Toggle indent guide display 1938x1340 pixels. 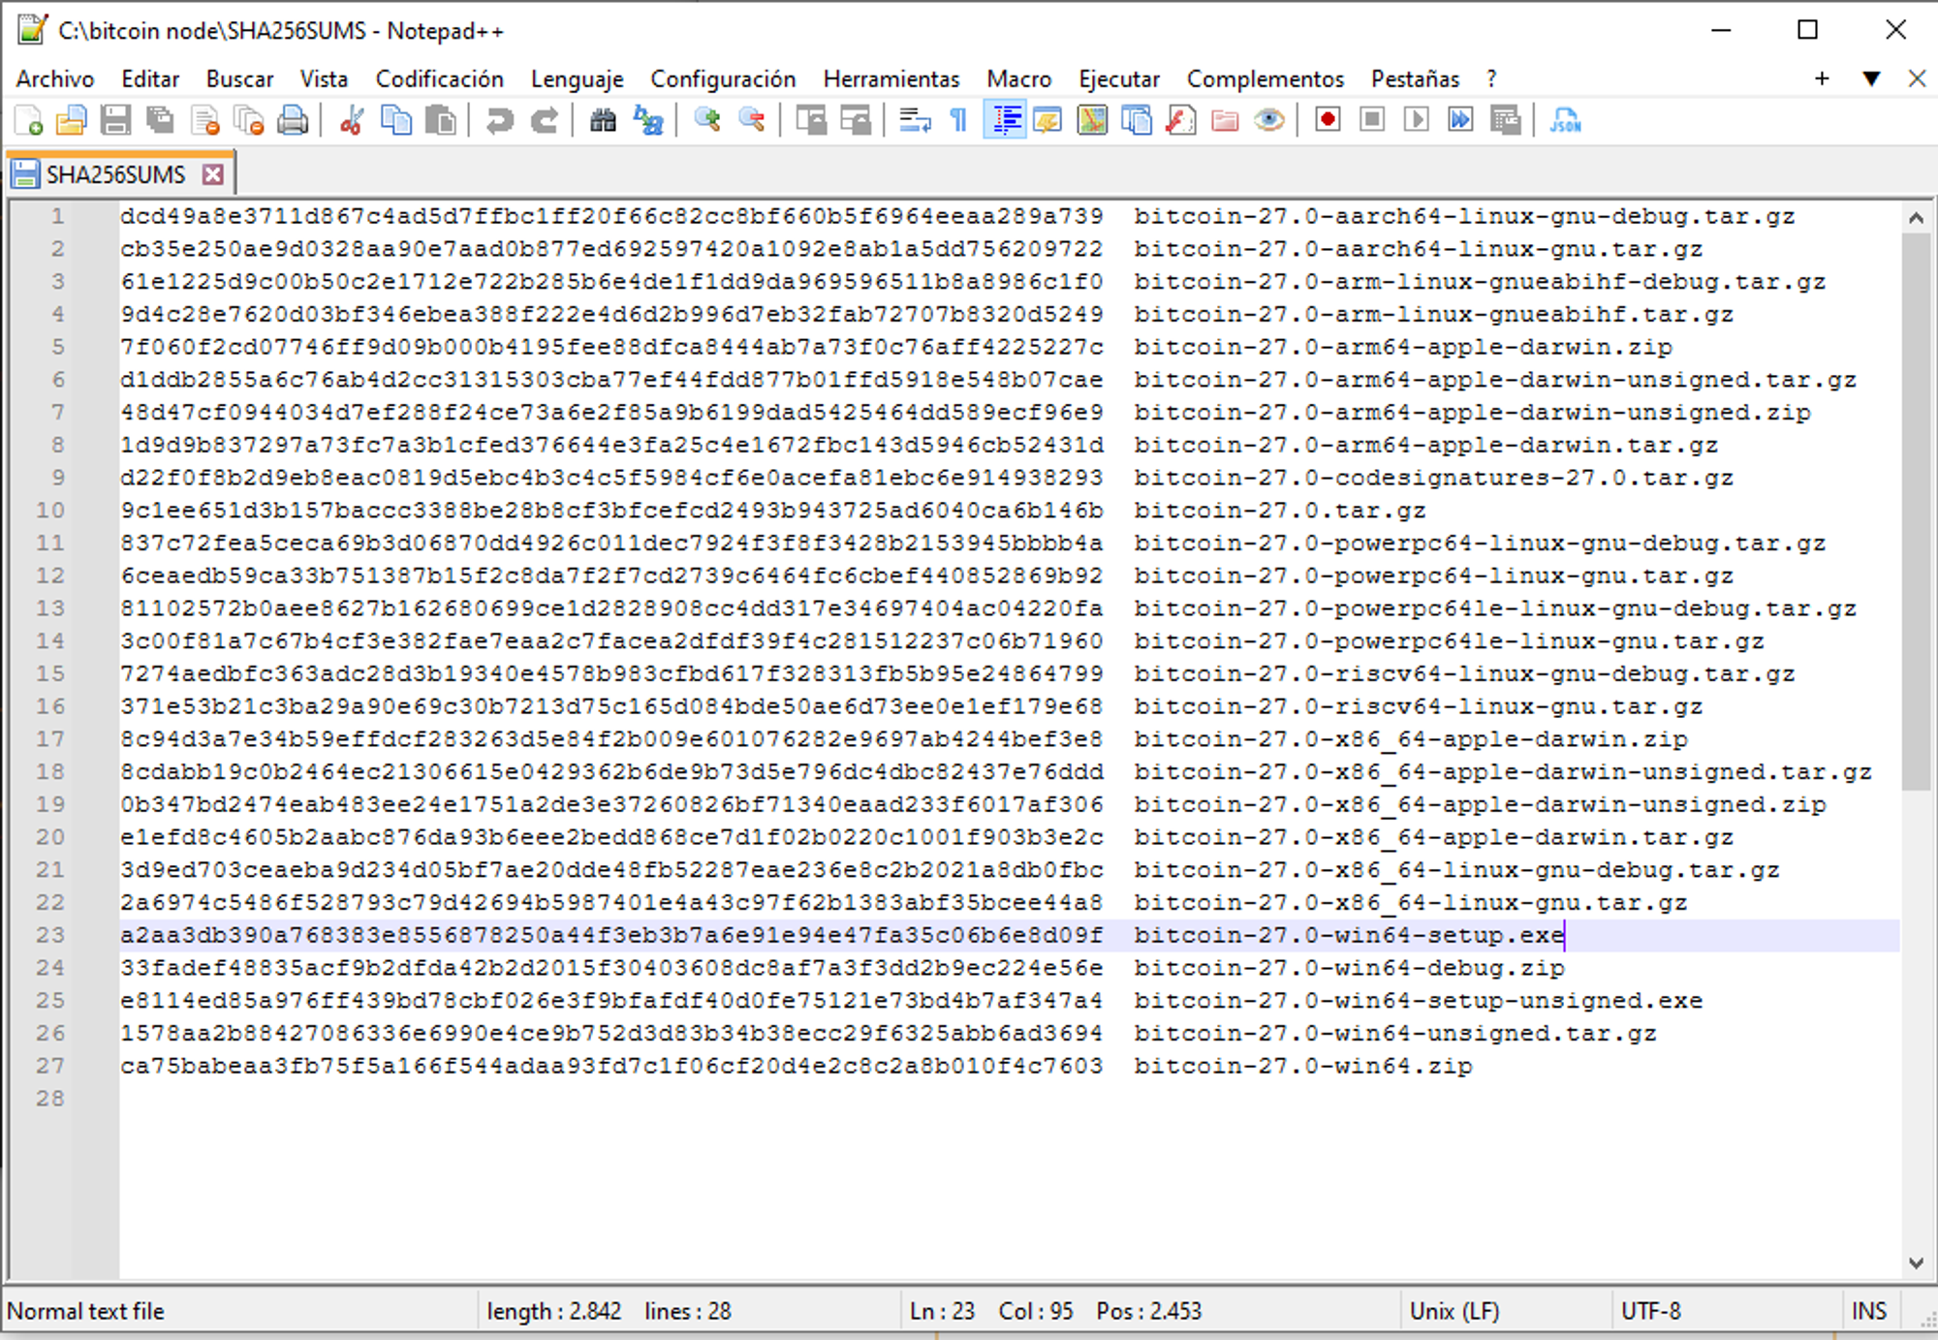tap(1005, 121)
